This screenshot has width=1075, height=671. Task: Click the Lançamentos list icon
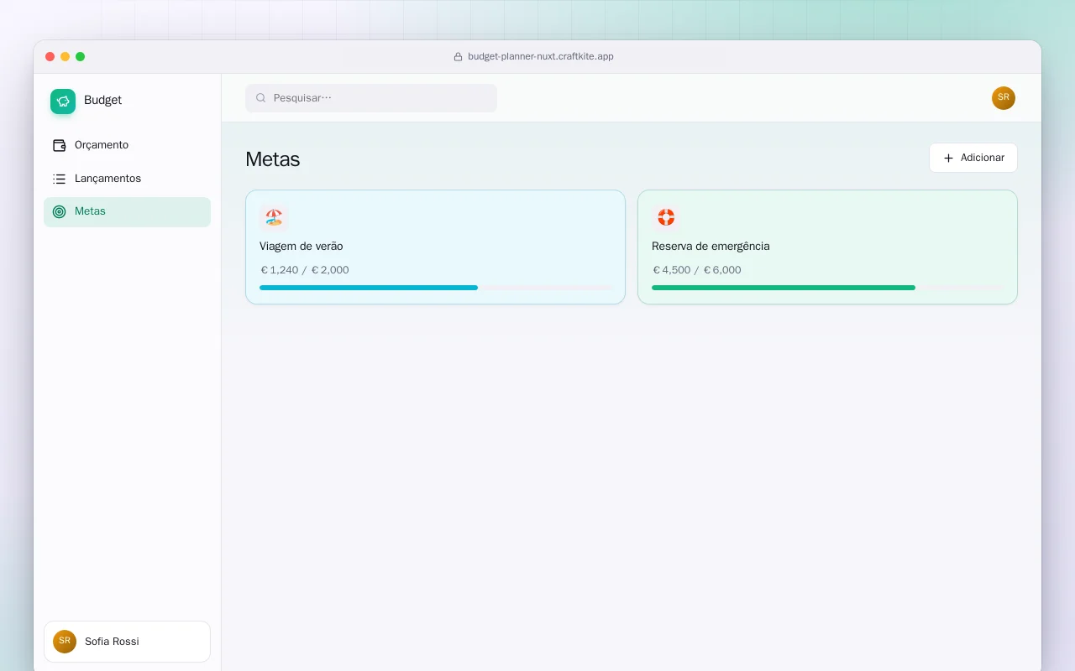click(60, 179)
